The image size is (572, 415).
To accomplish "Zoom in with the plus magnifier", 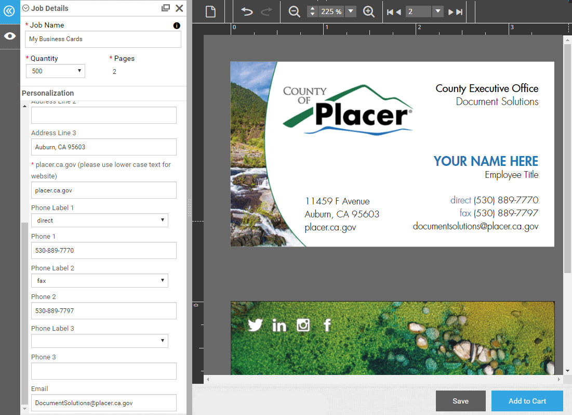I will click(369, 11).
